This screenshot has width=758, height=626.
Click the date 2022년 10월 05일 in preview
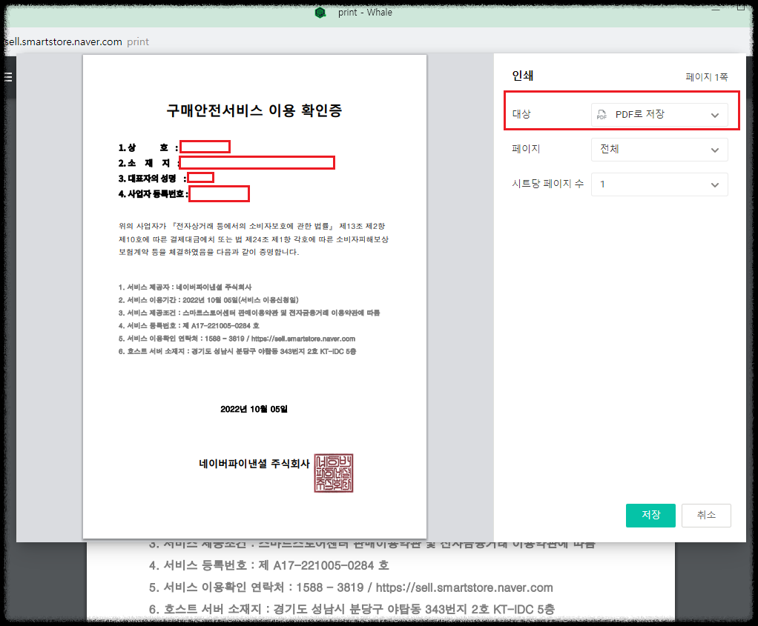coord(254,409)
